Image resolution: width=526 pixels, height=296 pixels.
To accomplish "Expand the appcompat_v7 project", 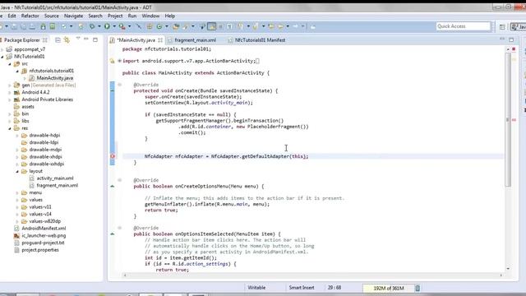I will pyautogui.click(x=2, y=49).
